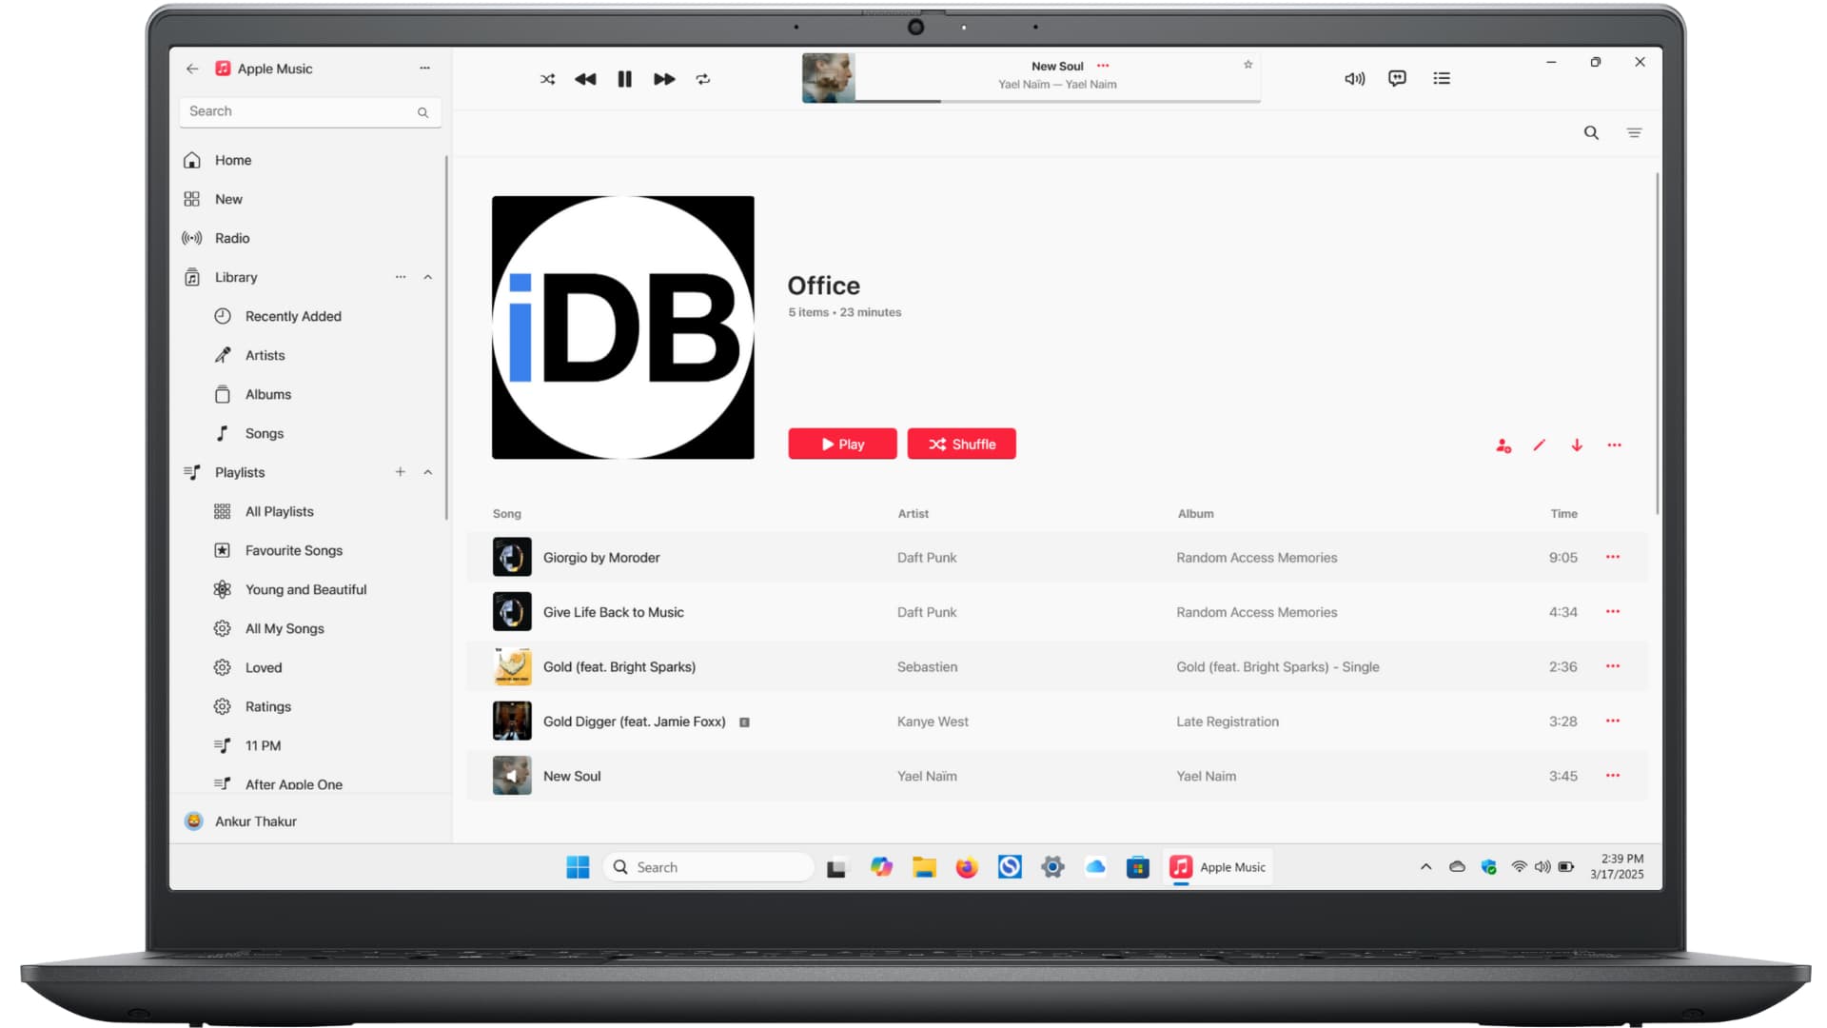
Task: Show lyrics panel
Action: pyautogui.click(x=1397, y=79)
